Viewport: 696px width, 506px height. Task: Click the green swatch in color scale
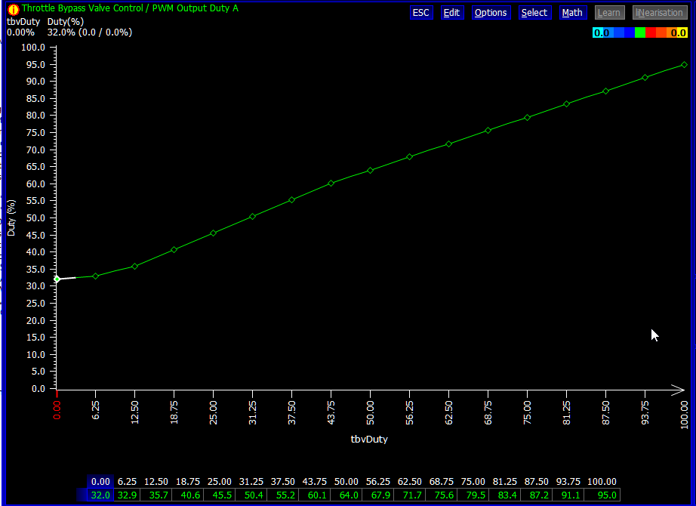coord(640,32)
